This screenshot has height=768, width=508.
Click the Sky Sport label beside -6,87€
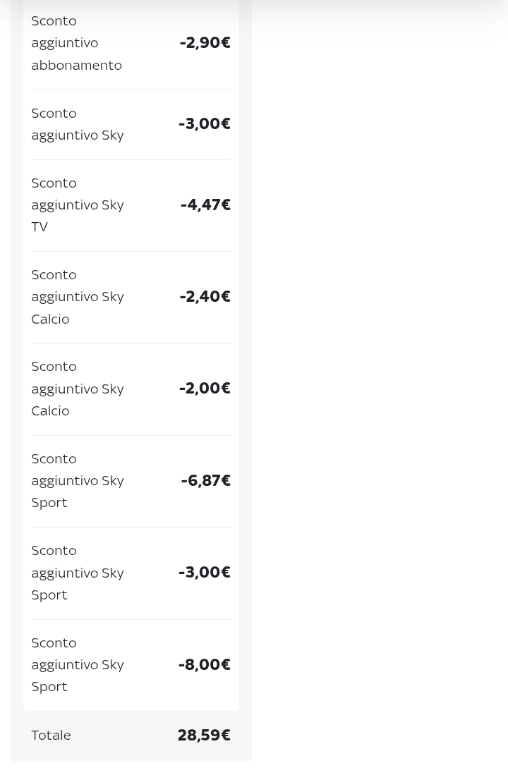pos(78,480)
